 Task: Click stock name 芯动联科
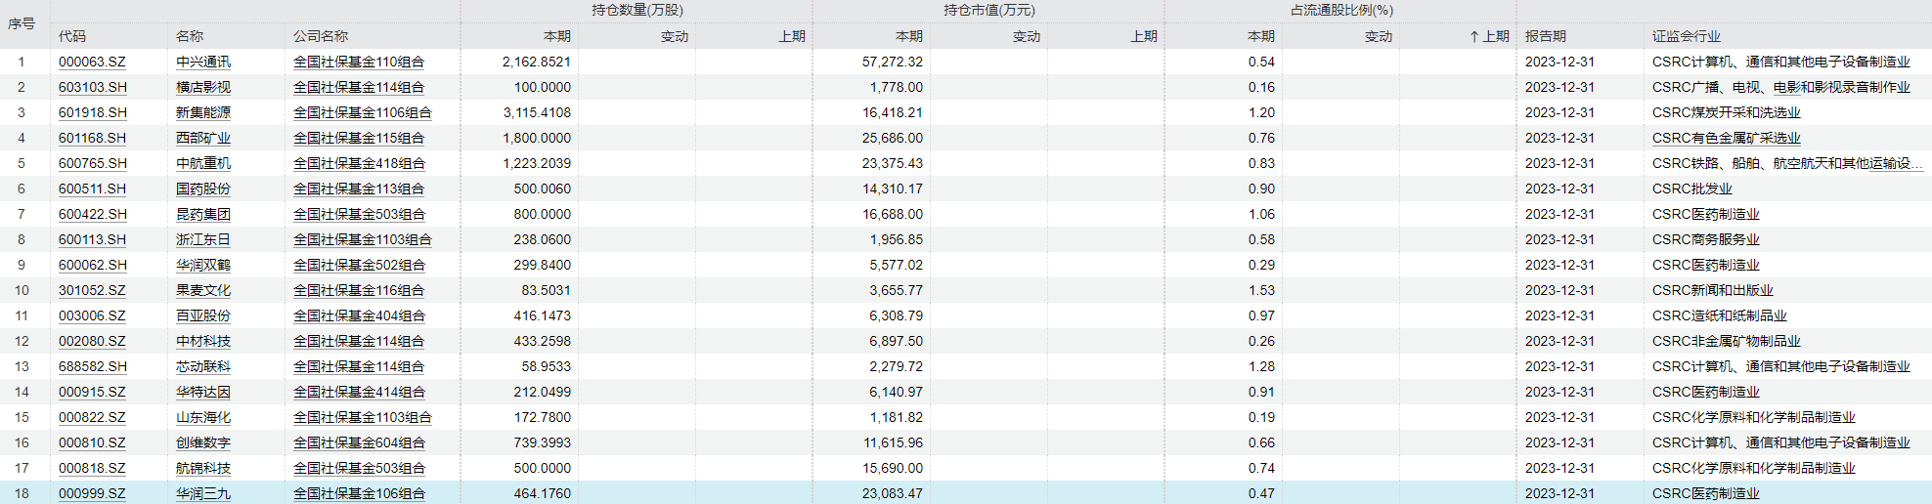[203, 366]
